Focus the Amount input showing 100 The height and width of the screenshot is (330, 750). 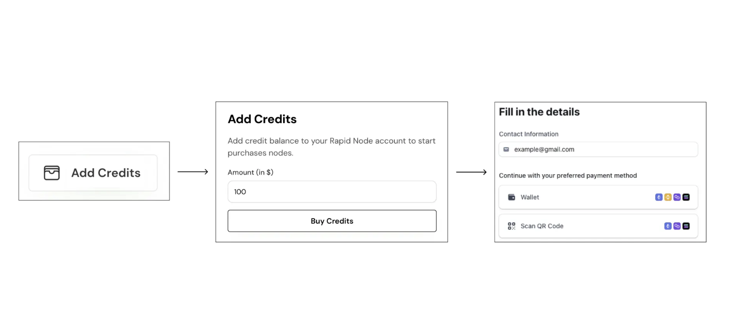[332, 192]
